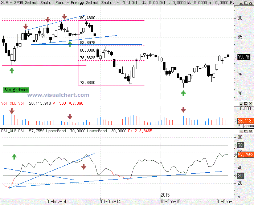Select the red down arrow in the RSI panel
254x205 pixels.
coord(83,167)
